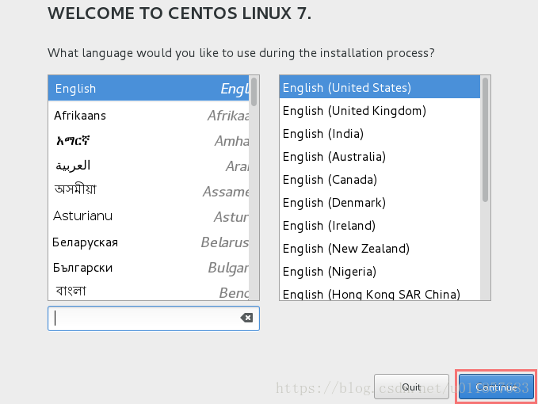Screen dimensions: 538x404
Task: Click the language list scrollbar thumb
Action: 254,92
